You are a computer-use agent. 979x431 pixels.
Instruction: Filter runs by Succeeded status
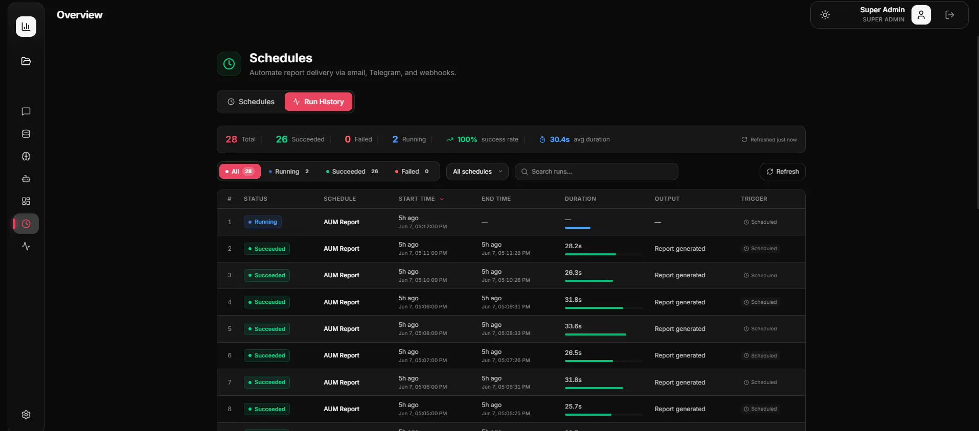352,172
